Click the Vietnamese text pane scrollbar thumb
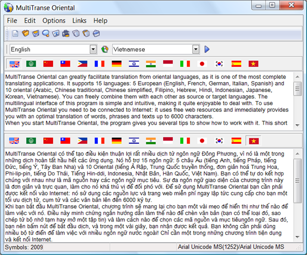The width and height of the screenshot is (307, 255). [x=297, y=181]
